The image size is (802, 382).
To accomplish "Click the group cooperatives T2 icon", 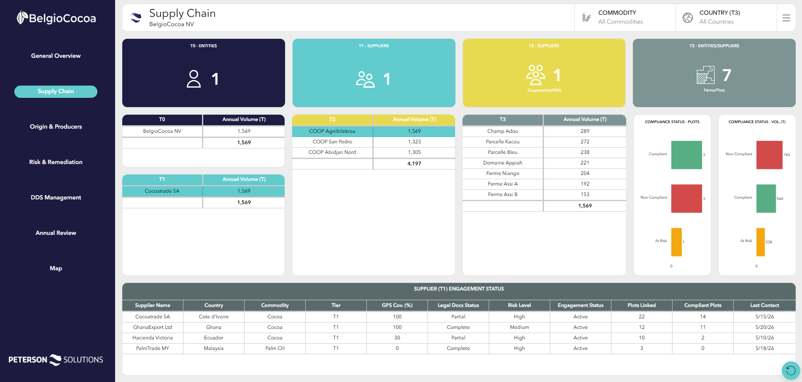I will tap(536, 75).
